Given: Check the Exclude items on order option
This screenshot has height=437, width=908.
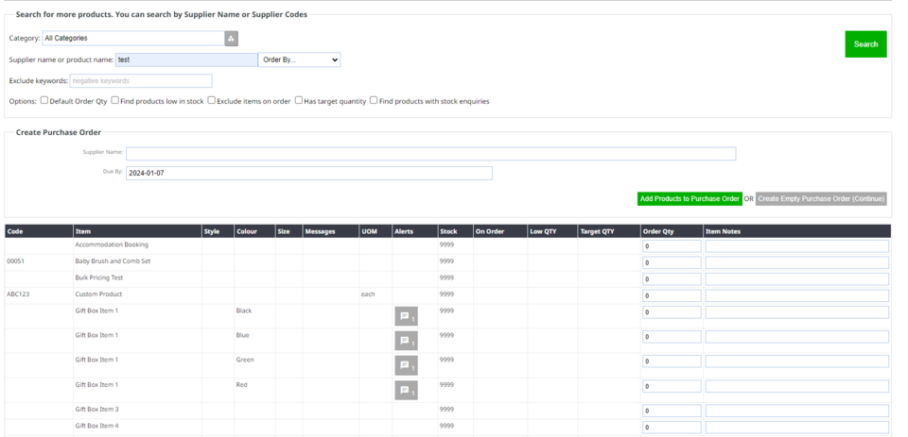Looking at the screenshot, I should 212,100.
